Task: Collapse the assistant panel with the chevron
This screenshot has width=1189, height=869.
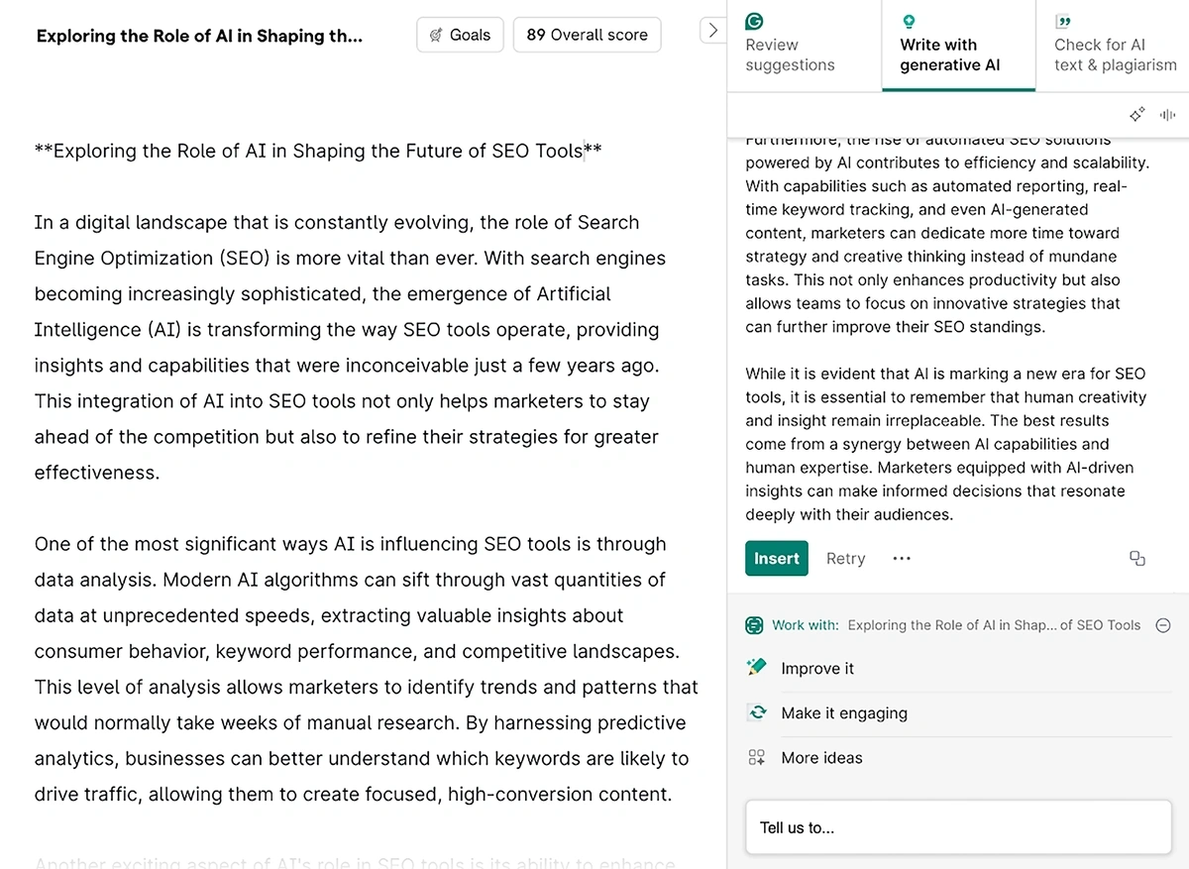Action: [712, 31]
